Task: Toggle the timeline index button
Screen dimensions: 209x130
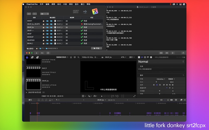Action: (30, 100)
